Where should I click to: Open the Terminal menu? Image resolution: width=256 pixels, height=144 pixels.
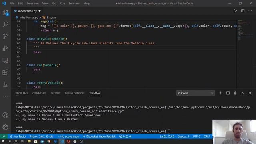(74, 3)
